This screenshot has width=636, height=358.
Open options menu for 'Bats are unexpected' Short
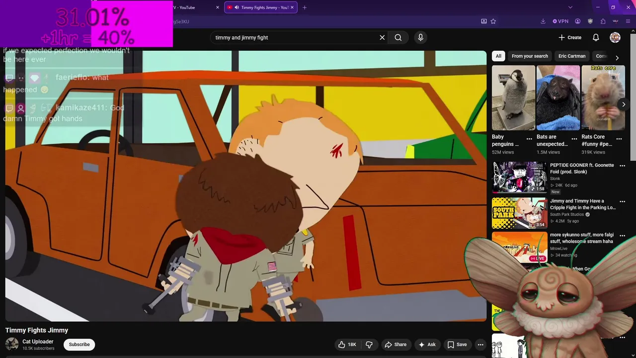pos(574,139)
